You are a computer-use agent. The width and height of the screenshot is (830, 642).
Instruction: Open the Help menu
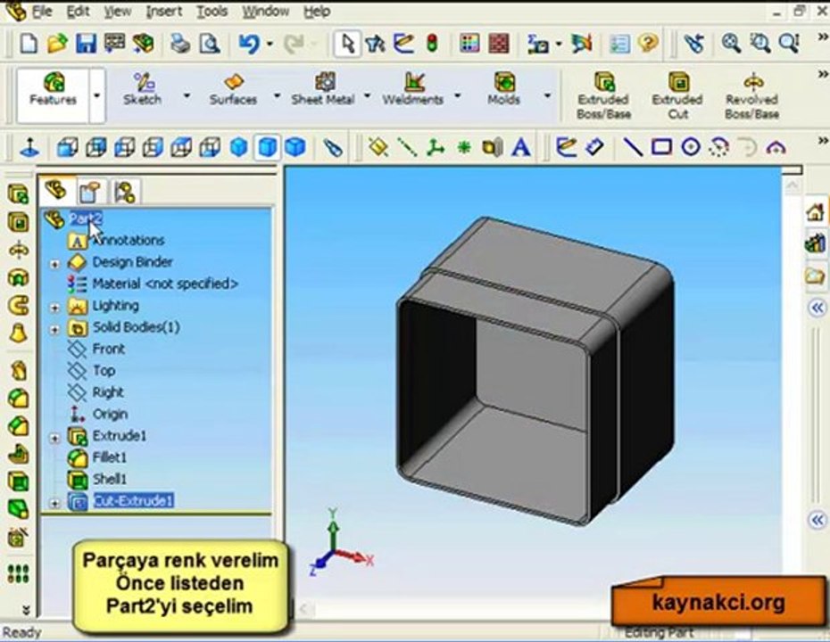(x=317, y=11)
